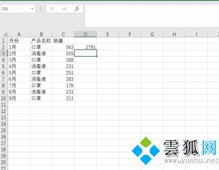The width and height of the screenshot is (219, 170).
Task: Select row 2 header
Action: pos(4,47)
